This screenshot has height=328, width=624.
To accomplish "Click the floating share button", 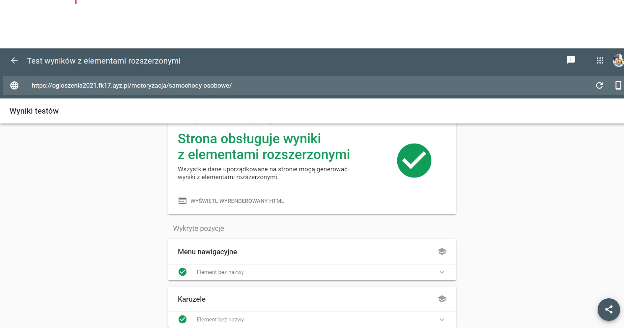I will [609, 309].
